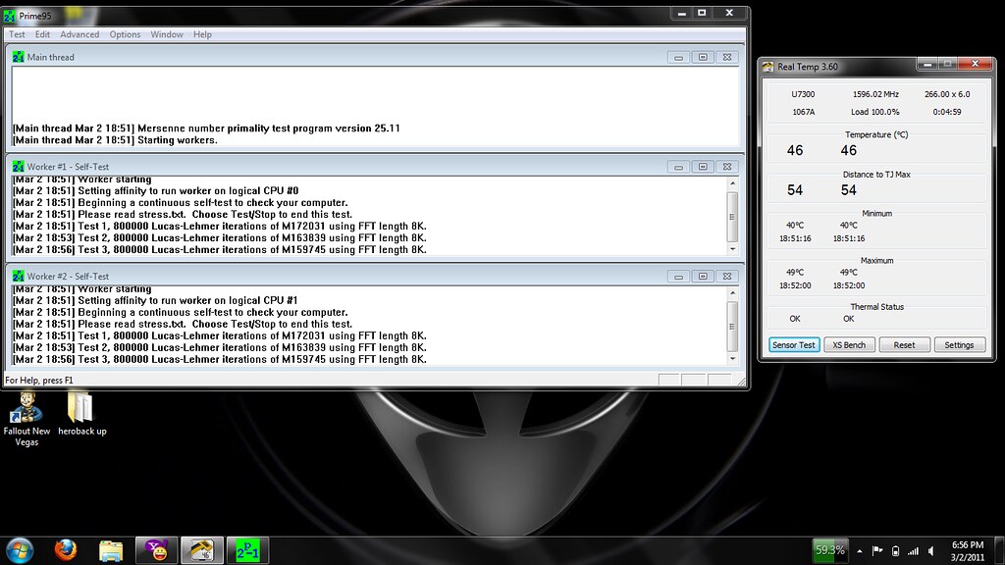Click the Worker #2 Test 1 M172031 log line
The height and width of the screenshot is (565, 1005).
pos(220,335)
